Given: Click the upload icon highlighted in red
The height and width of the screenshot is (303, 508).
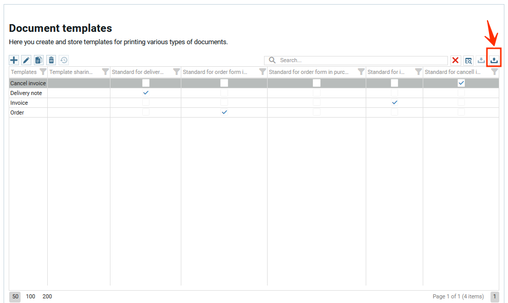Looking at the screenshot, I should 494,60.
